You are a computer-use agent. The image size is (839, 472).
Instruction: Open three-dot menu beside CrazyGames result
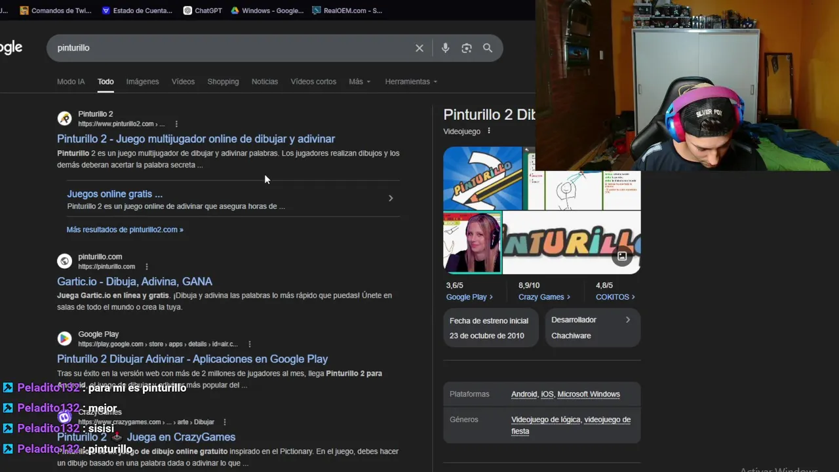pyautogui.click(x=225, y=422)
